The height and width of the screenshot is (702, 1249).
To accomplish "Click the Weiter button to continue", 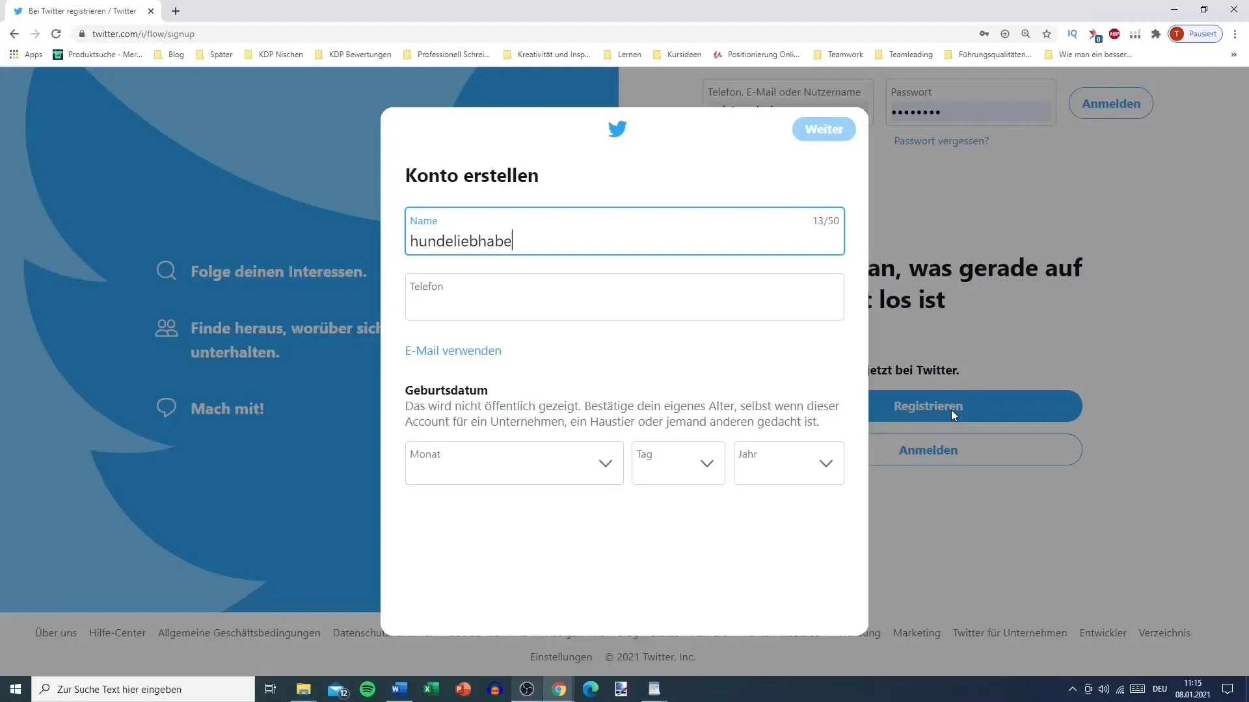I will pos(824,129).
